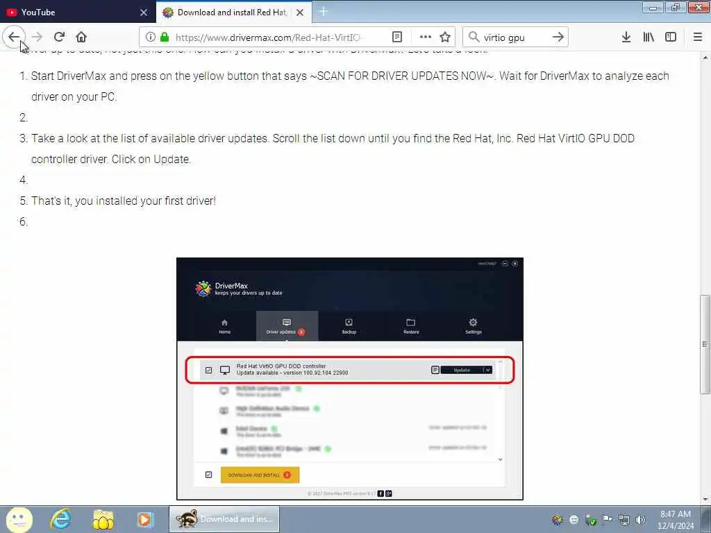
Task: Show site information icon in address bar
Action: 151,37
